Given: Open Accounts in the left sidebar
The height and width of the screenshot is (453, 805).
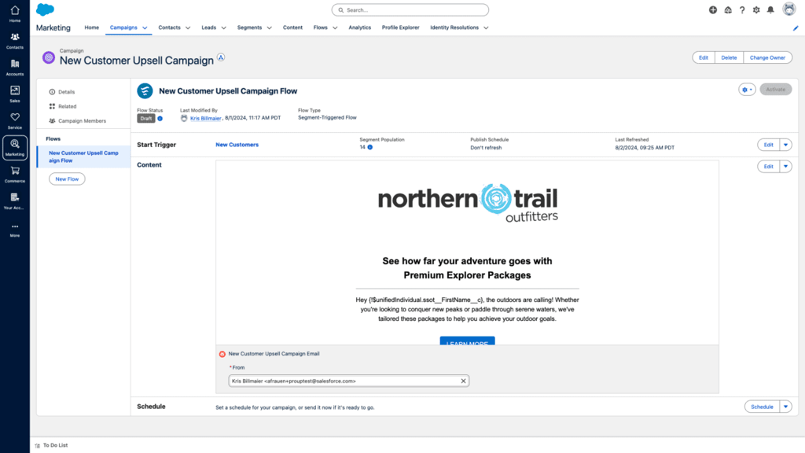Looking at the screenshot, I should [x=15, y=68].
